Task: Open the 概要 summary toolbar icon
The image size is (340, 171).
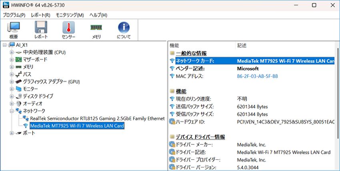Action: 14,28
